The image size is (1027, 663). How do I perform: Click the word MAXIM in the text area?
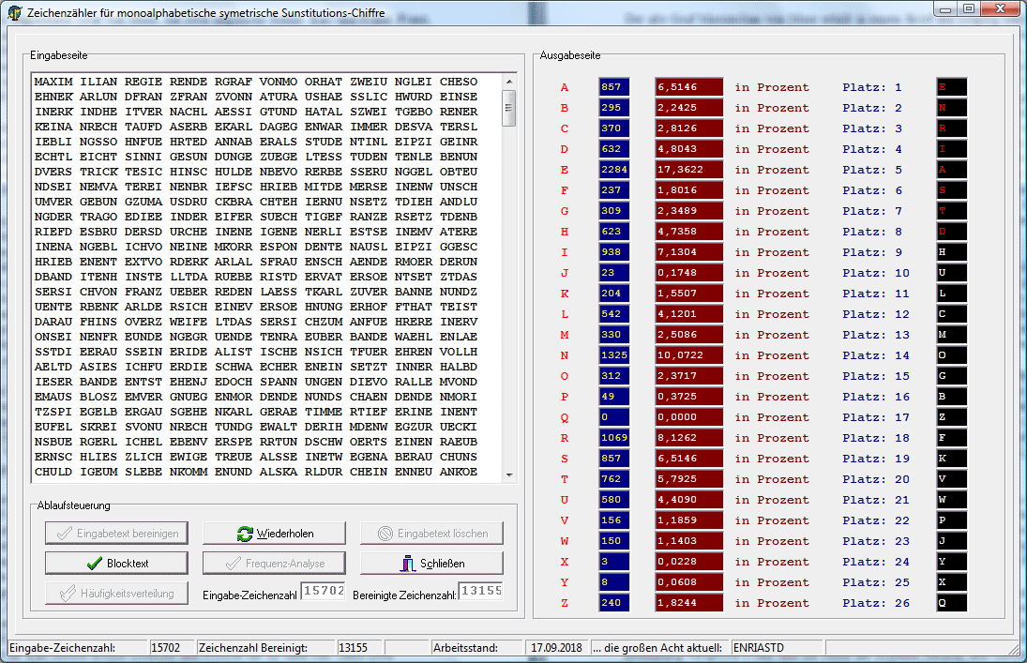53,82
